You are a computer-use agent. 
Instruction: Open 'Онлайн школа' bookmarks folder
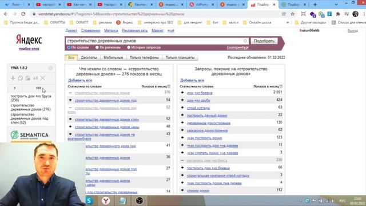click(257, 23)
